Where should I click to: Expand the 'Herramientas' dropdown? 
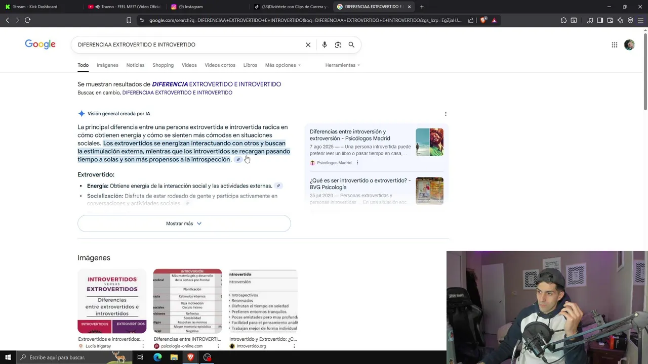point(343,65)
